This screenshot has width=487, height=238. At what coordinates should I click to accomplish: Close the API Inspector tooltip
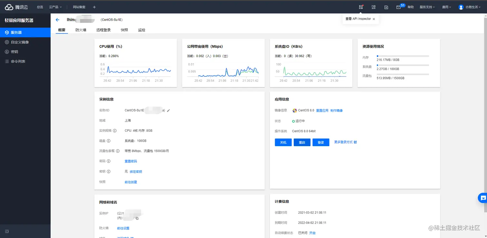point(374,19)
